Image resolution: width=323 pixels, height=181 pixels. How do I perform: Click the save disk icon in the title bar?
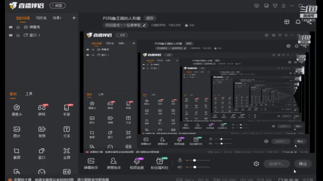click(x=266, y=6)
